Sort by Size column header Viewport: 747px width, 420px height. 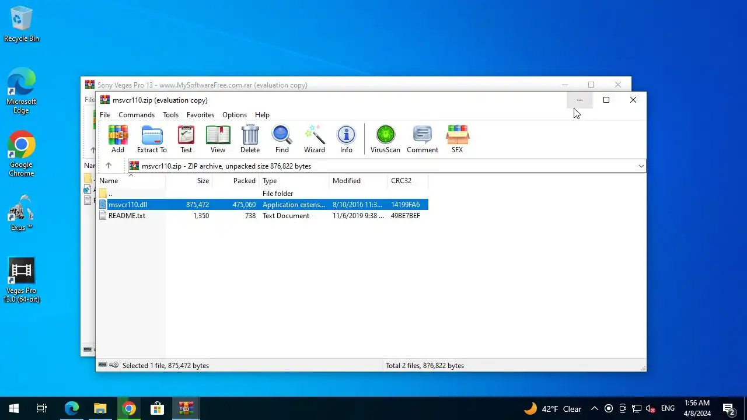(189, 181)
